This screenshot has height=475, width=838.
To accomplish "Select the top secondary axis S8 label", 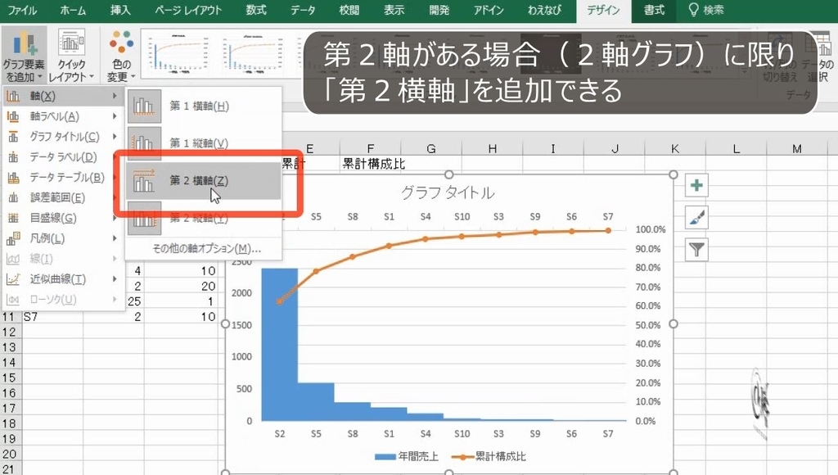I will [353, 217].
